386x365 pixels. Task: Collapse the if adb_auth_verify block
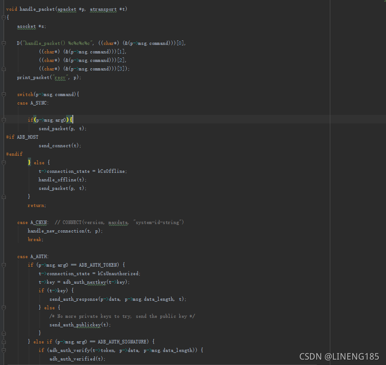tap(4, 350)
